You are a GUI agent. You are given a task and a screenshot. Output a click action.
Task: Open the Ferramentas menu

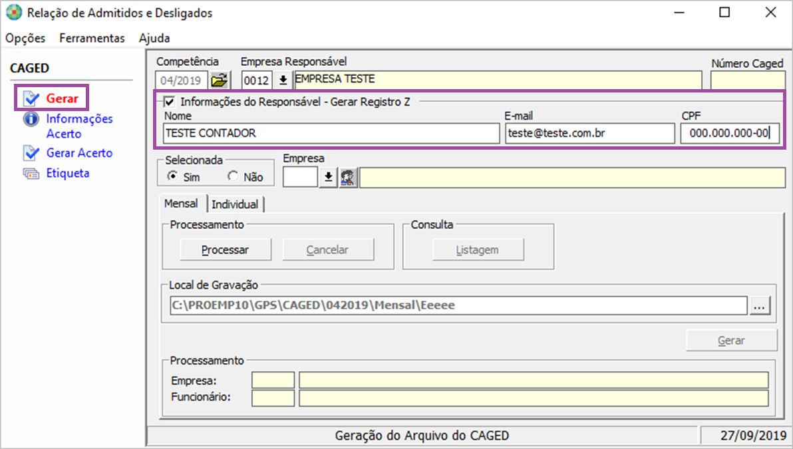pyautogui.click(x=92, y=38)
